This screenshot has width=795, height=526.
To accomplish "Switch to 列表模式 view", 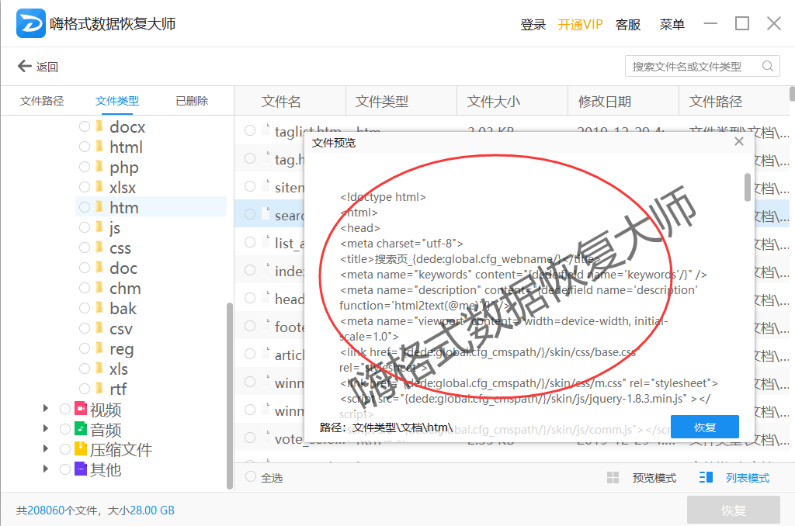I will click(x=748, y=478).
